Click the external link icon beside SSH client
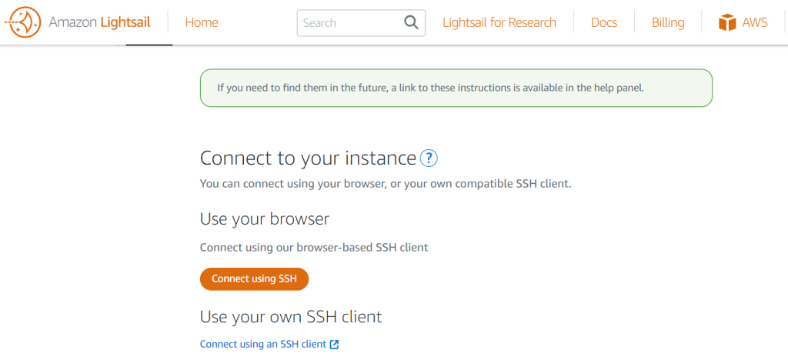The height and width of the screenshot is (360, 788). pyautogui.click(x=334, y=345)
